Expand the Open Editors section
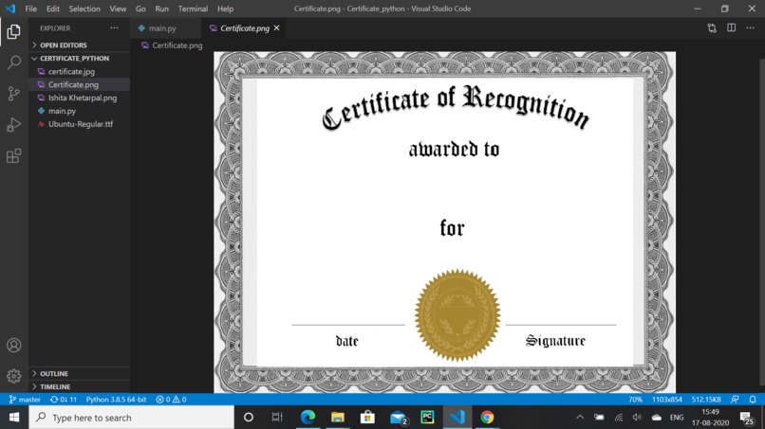This screenshot has width=765, height=429. (79, 45)
